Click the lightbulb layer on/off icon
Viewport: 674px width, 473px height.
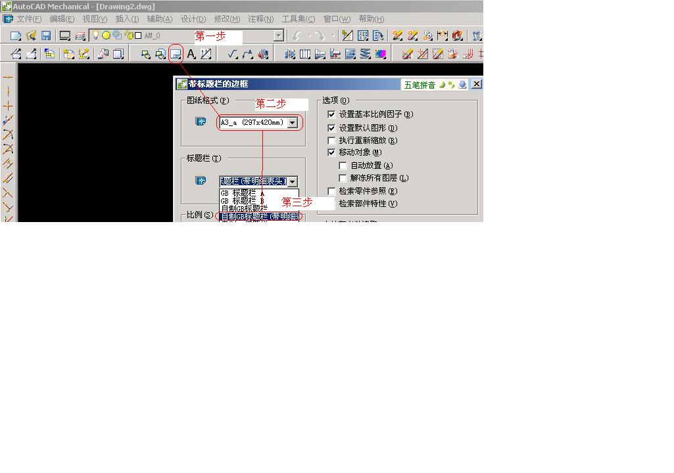pos(95,35)
